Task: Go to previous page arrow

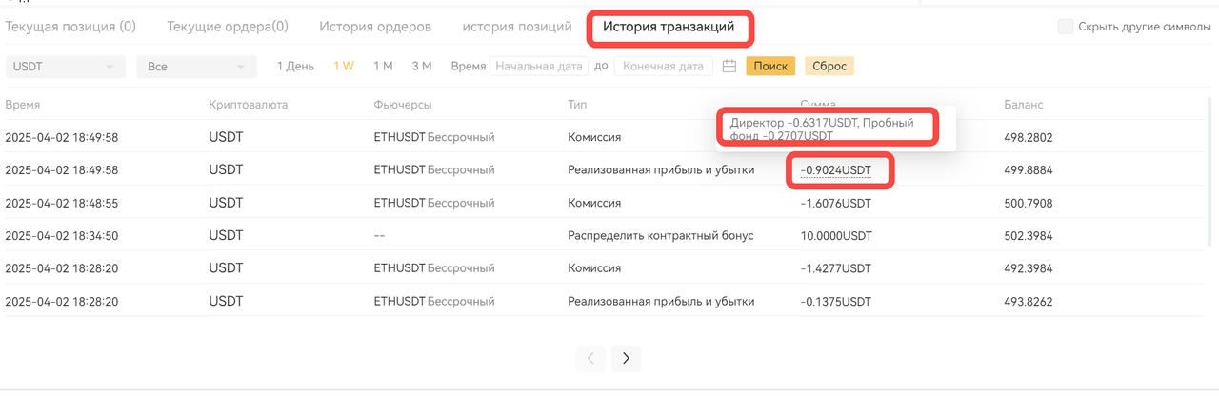Action: point(590,358)
